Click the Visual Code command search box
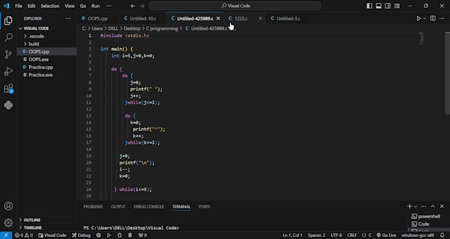The height and width of the screenshot is (239, 450). [x=235, y=6]
